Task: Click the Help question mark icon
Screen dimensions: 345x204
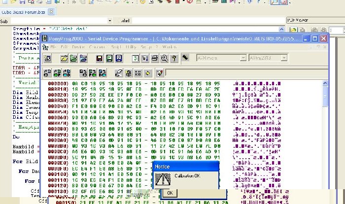Action: click(174, 59)
